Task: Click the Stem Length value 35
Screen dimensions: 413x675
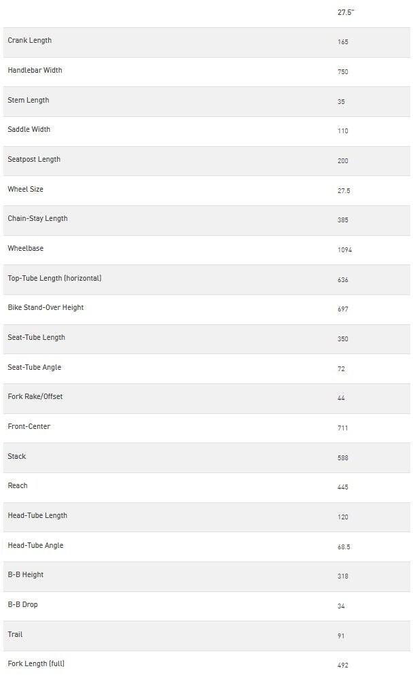Action: point(341,102)
